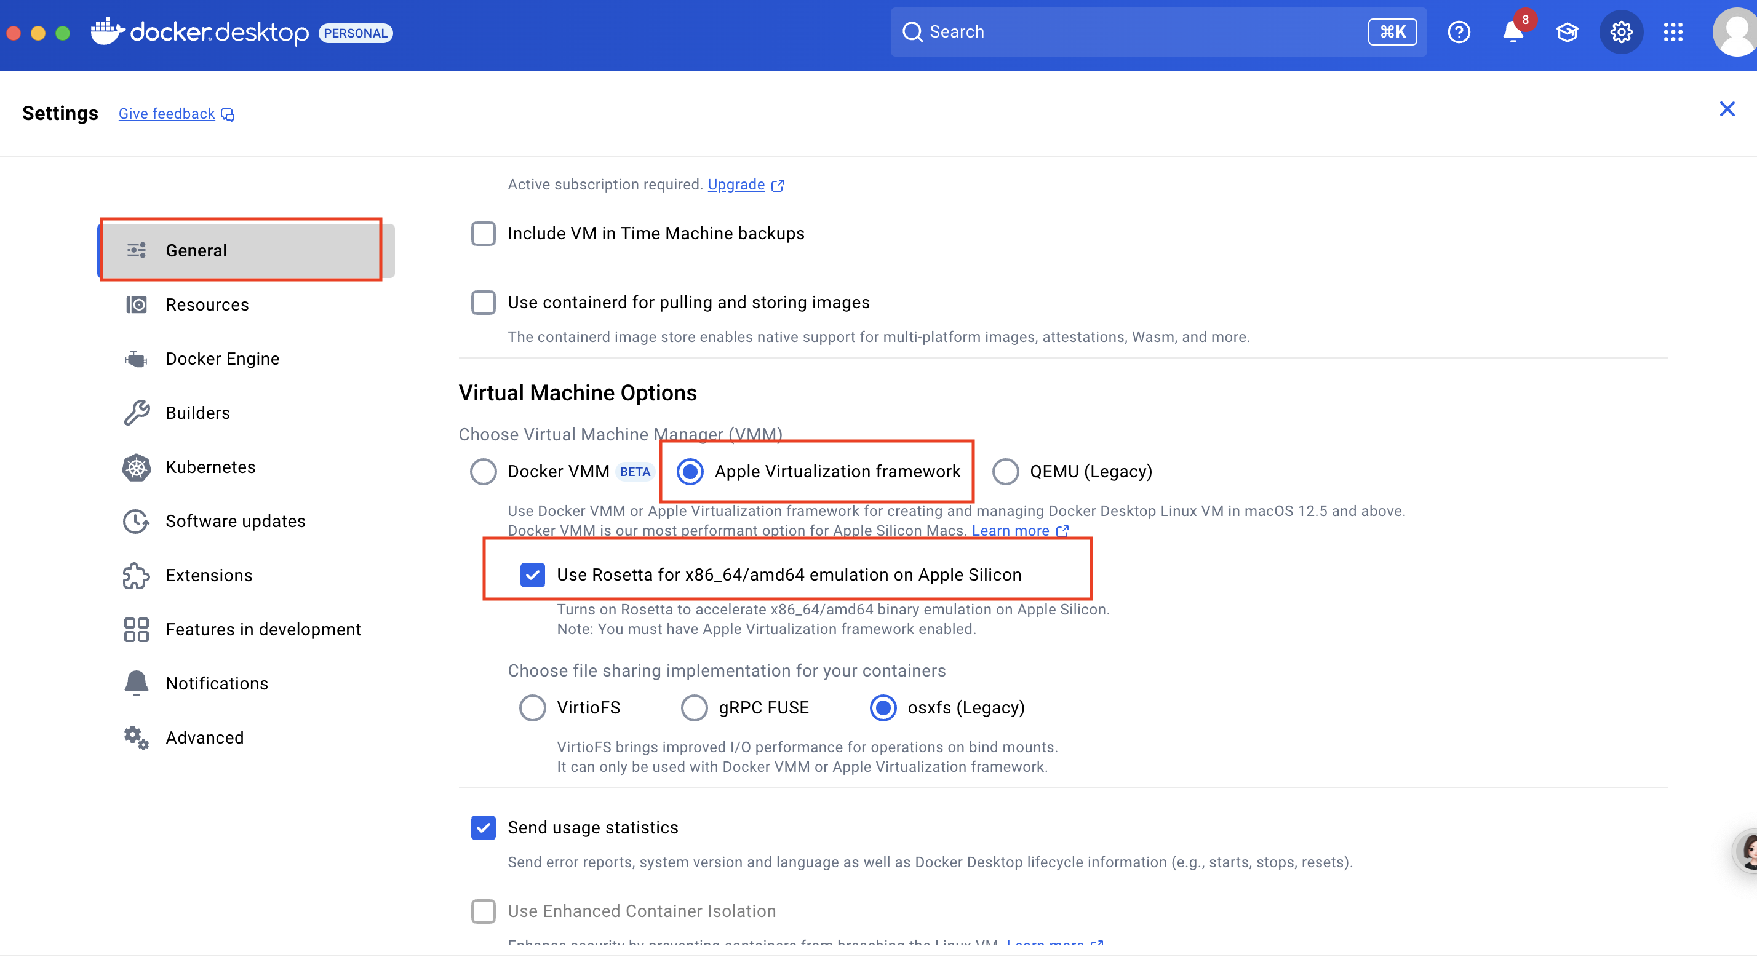Open the user account avatar
The width and height of the screenshot is (1757, 957).
coord(1734,32)
